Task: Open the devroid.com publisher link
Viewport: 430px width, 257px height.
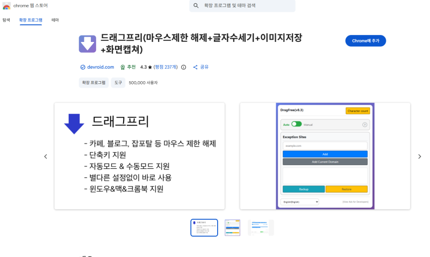Action: pos(101,67)
